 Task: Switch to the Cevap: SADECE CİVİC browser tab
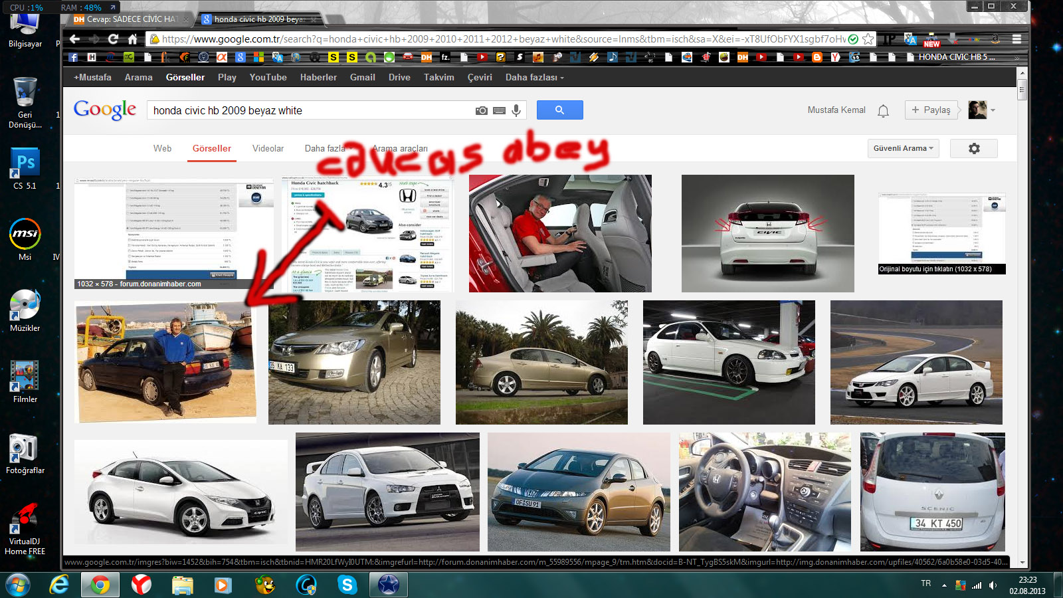point(130,19)
